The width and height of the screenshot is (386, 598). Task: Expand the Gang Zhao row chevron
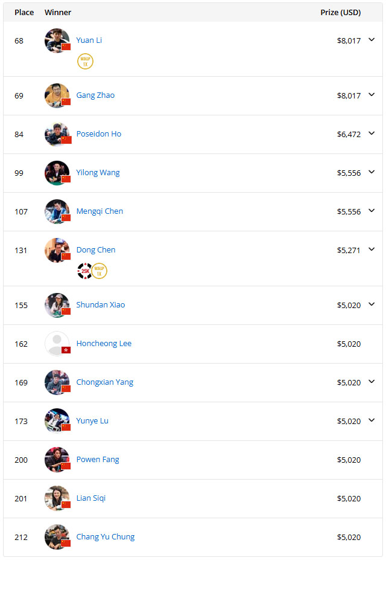click(372, 95)
